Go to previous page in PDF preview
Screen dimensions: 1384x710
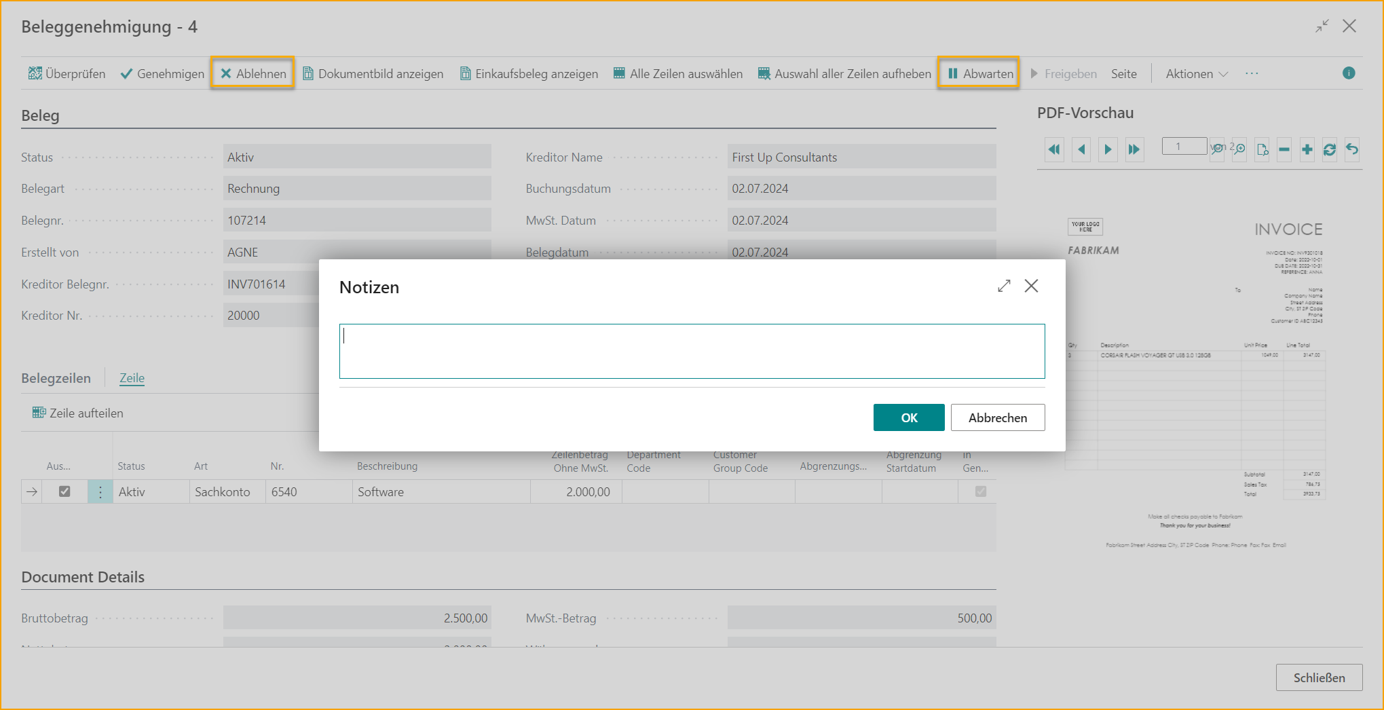tap(1081, 149)
